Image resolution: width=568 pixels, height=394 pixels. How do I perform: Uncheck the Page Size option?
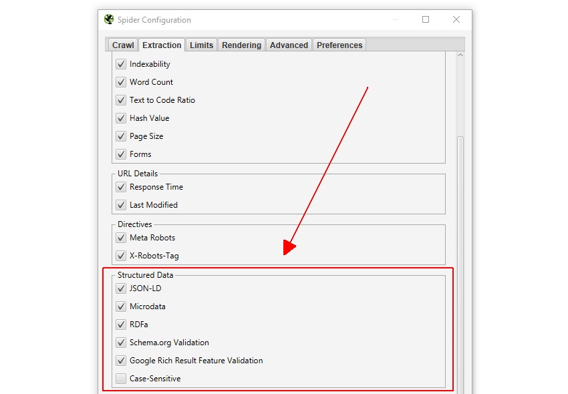pyautogui.click(x=121, y=136)
